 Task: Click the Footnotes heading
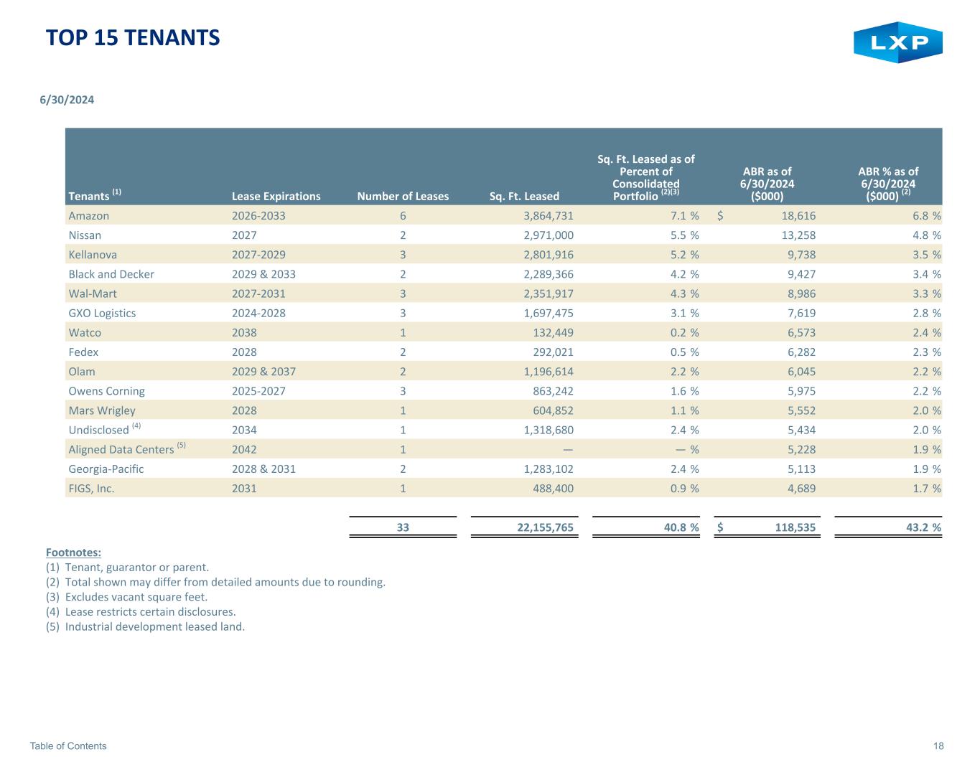[x=73, y=552]
